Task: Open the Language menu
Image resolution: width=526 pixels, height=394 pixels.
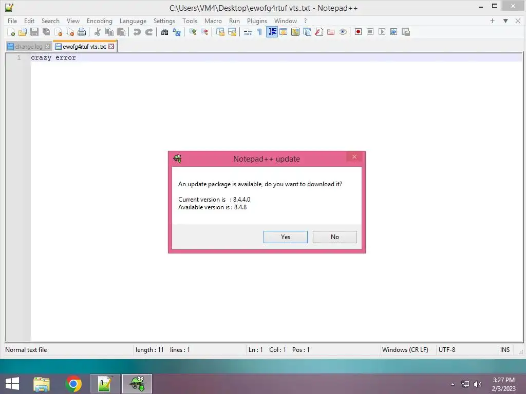Action: click(133, 21)
